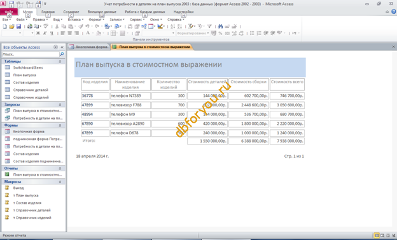Switch to the Надстройки ribbon tab
Screen dimensions: 397x240
coord(184,12)
